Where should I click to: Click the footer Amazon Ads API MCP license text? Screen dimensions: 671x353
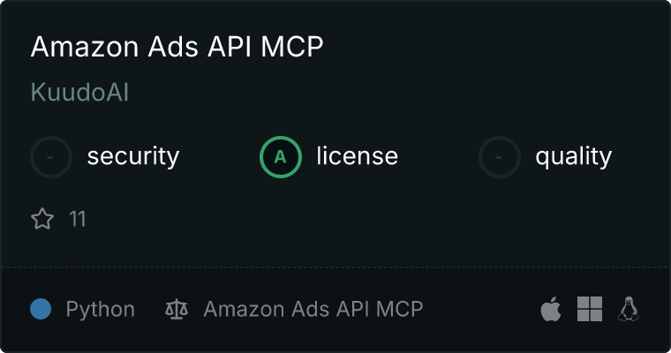[x=313, y=309]
